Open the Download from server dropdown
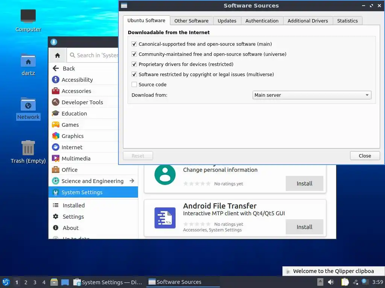Image resolution: width=385 pixels, height=288 pixels. pos(312,95)
